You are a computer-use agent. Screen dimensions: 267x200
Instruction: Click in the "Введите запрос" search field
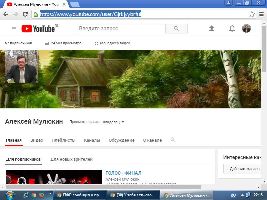pos(121,29)
